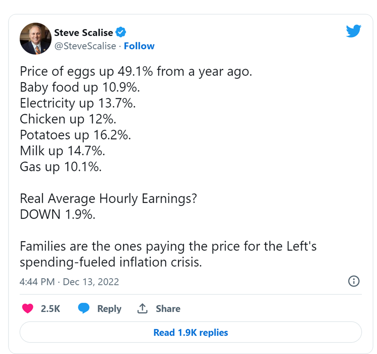Click the "Price of eggs up 49.1%" line
Screen dimensions: 377x354
point(136,72)
